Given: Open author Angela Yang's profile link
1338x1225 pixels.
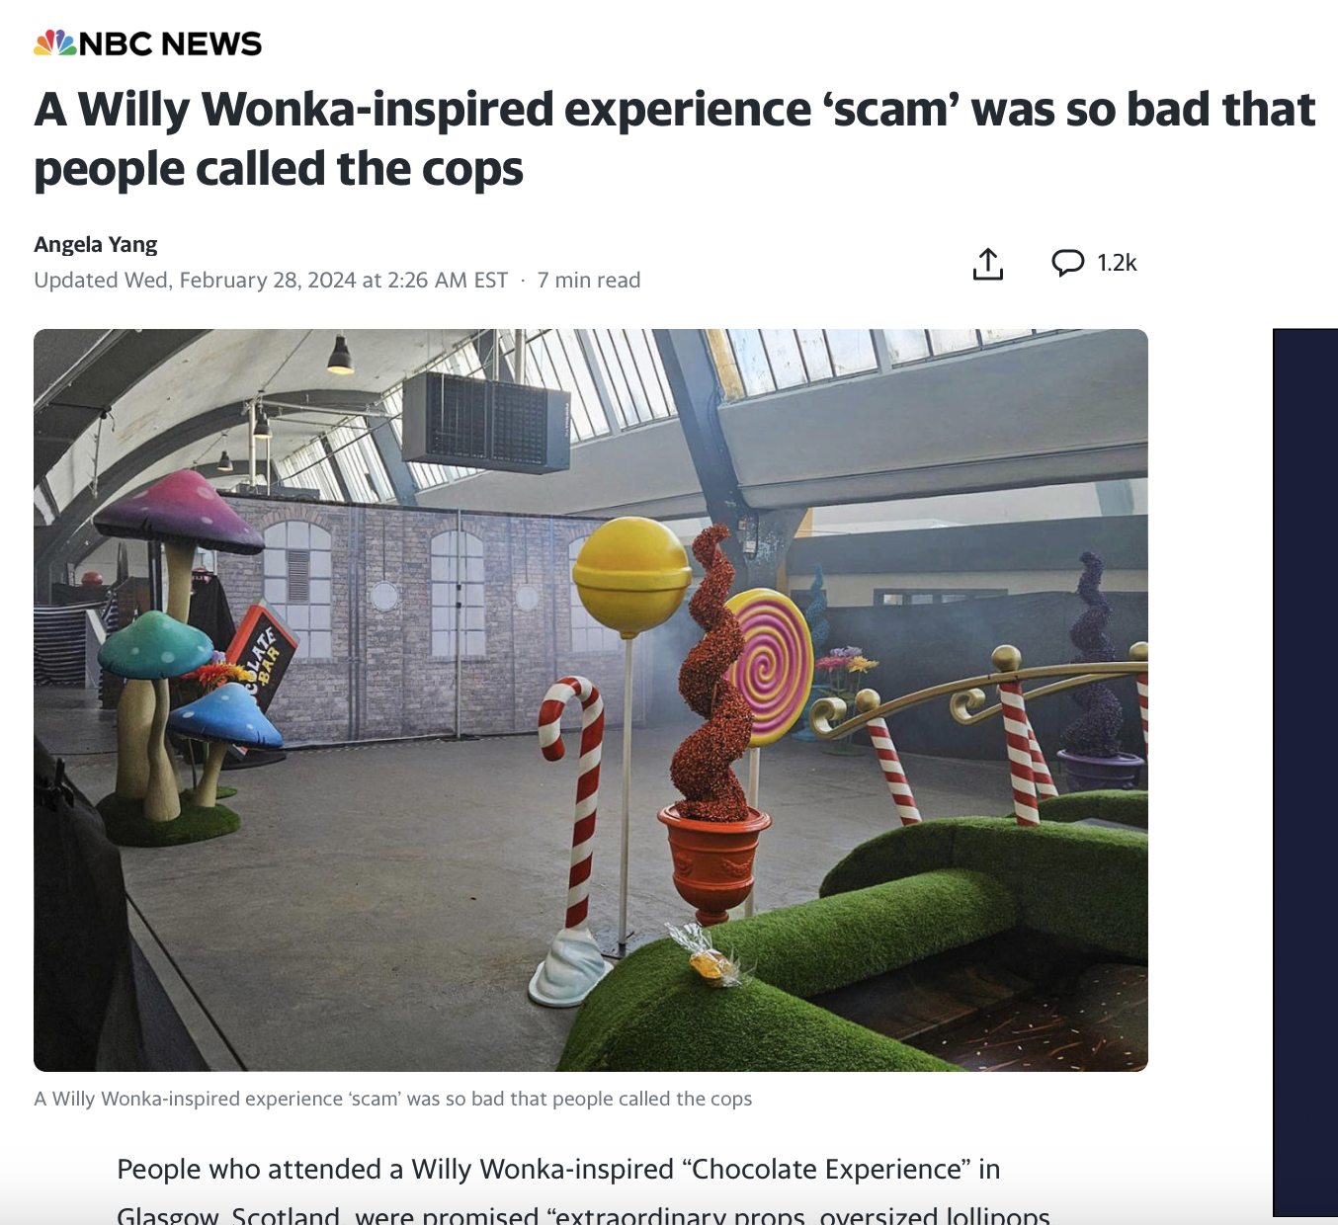Looking at the screenshot, I should pyautogui.click(x=96, y=244).
